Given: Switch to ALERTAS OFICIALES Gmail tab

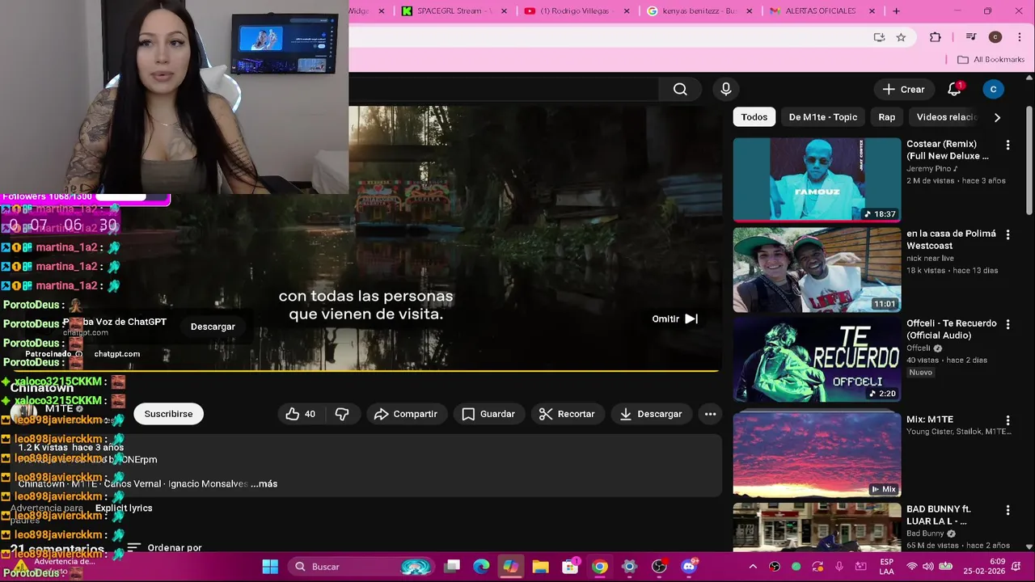Looking at the screenshot, I should (821, 11).
